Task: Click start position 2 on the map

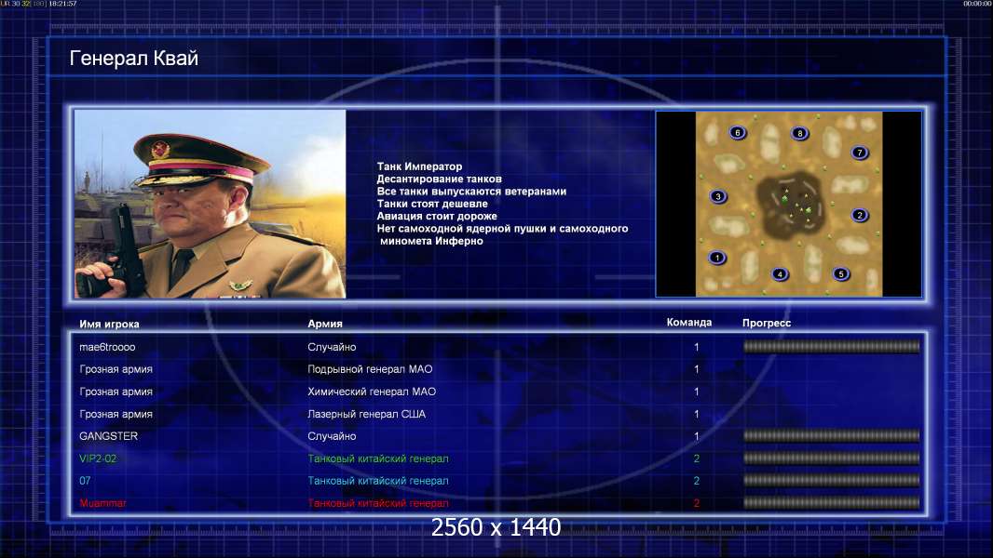Action: click(860, 215)
